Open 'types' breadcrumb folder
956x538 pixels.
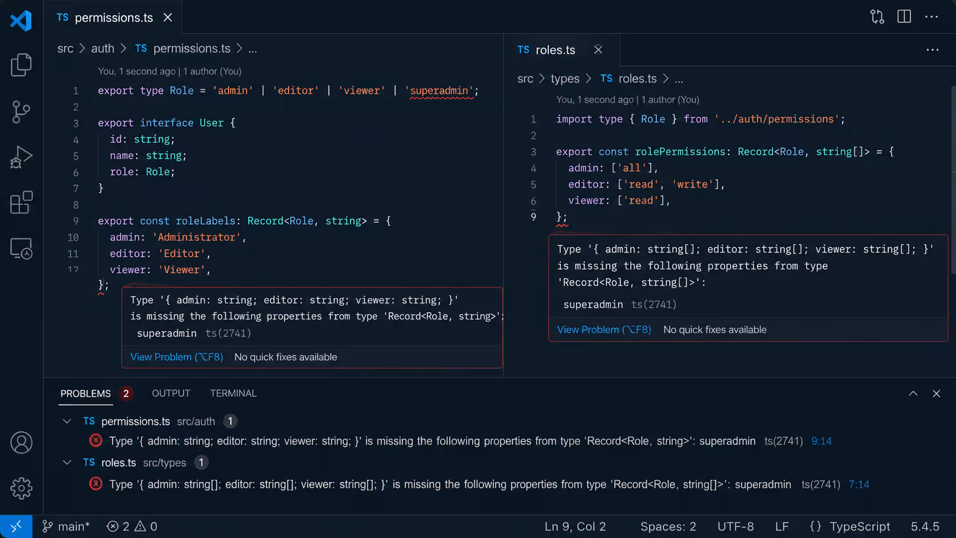[565, 79]
